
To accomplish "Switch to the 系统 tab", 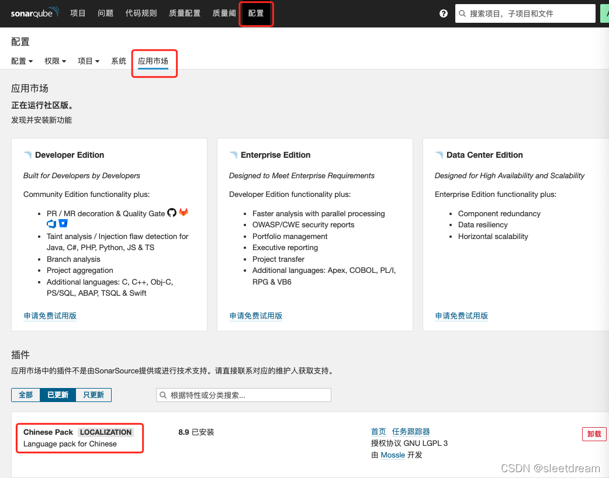I will coord(119,61).
